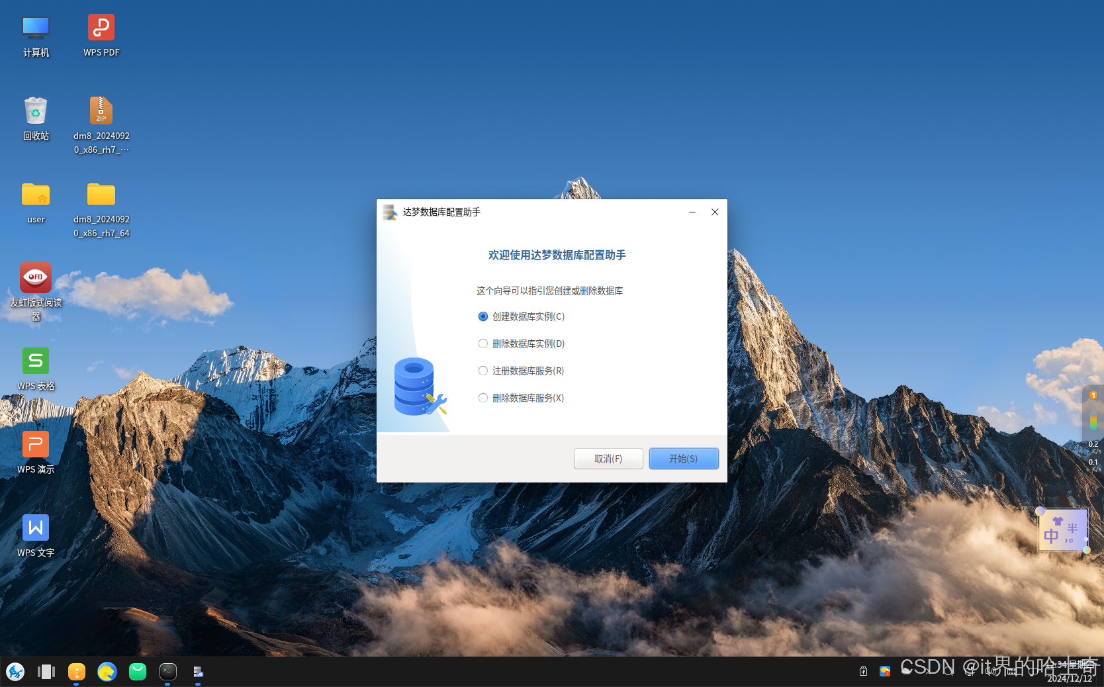The image size is (1104, 687).
Task: Select the dm8 ZIP archive desktop icon
Action: 101,126
